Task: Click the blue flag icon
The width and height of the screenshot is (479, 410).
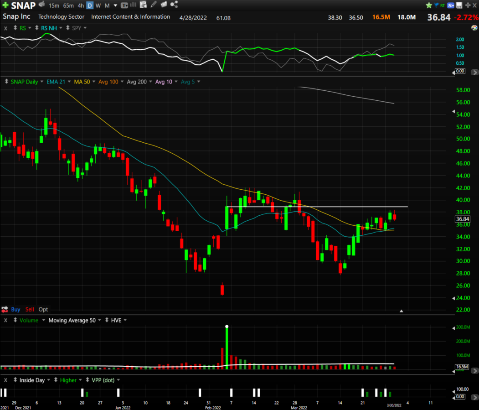Action: (436, 5)
